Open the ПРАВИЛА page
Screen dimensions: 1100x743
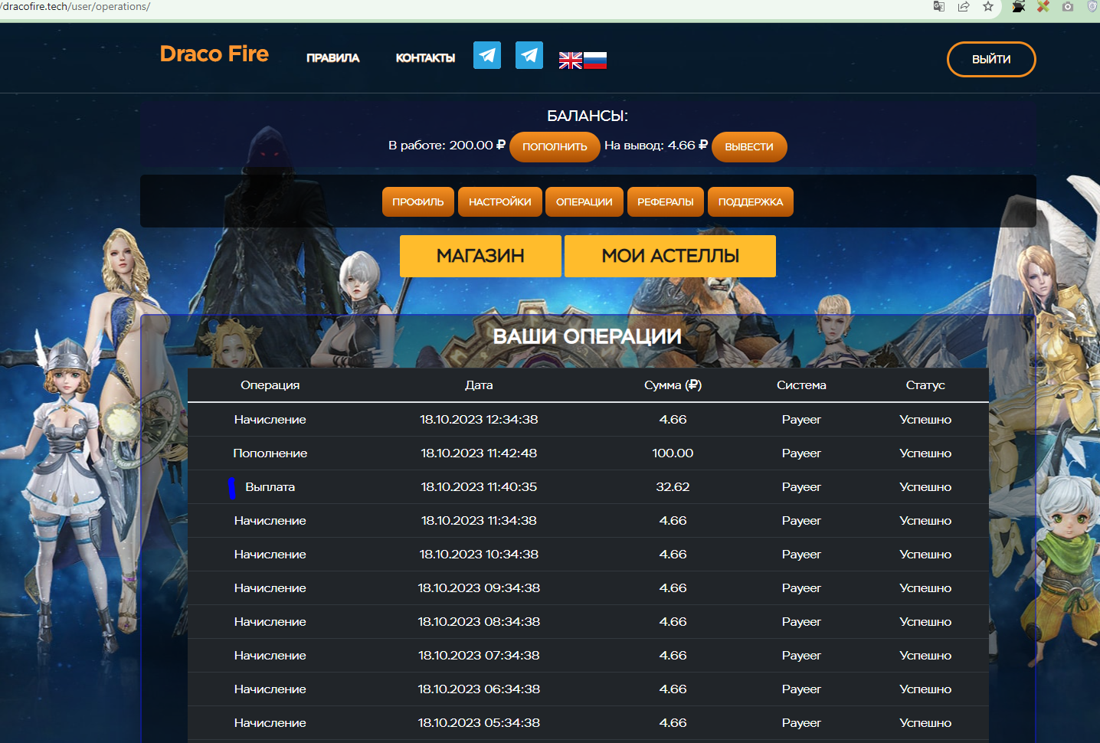tap(332, 58)
